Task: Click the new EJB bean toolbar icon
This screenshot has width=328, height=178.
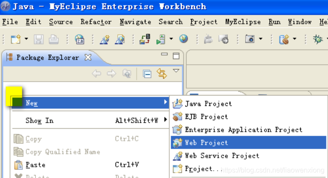Action: click(x=284, y=39)
